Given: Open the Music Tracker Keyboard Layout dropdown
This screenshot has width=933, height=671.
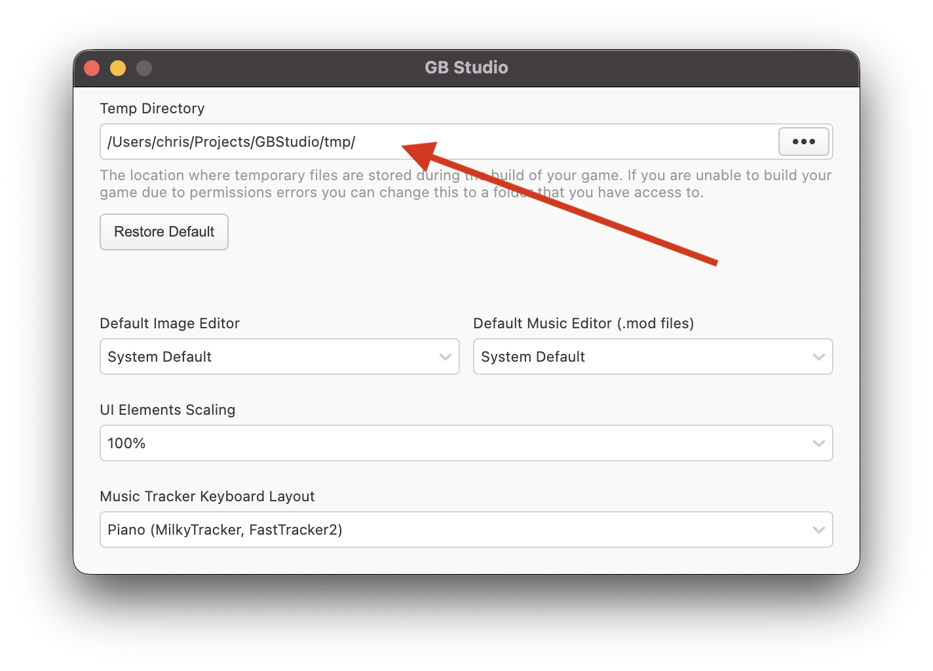Looking at the screenshot, I should coord(466,529).
